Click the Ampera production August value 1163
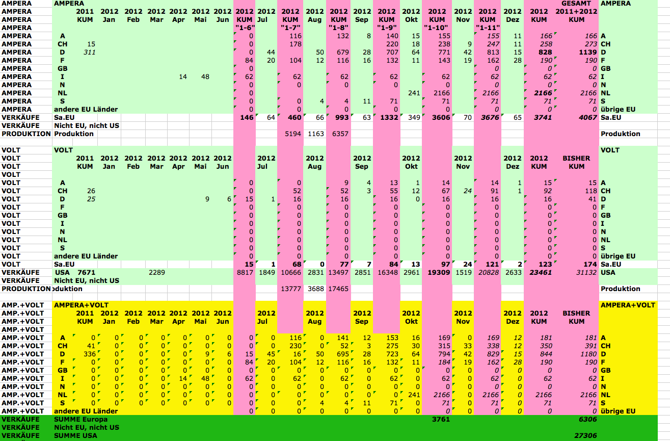 (x=315, y=134)
